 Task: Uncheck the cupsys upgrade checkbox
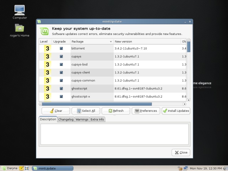[x=61, y=56]
